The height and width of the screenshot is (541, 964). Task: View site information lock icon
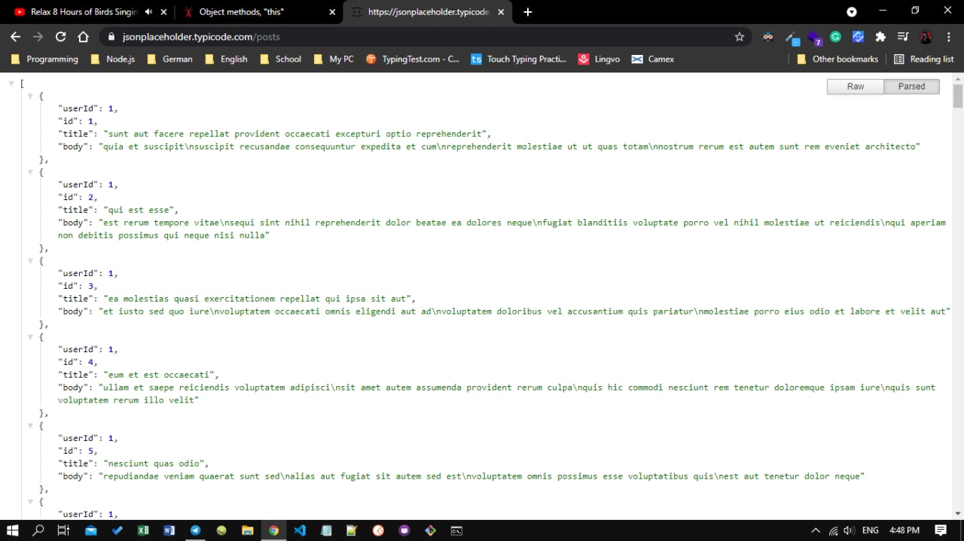[x=111, y=37]
